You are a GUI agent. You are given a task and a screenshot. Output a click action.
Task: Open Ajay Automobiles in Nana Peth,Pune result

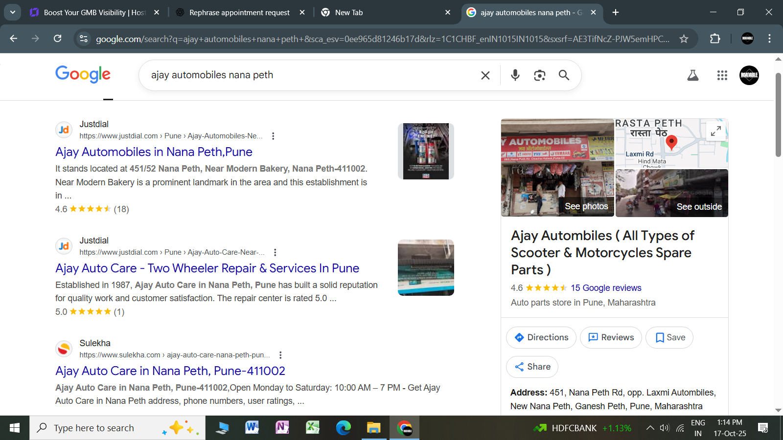tap(154, 152)
